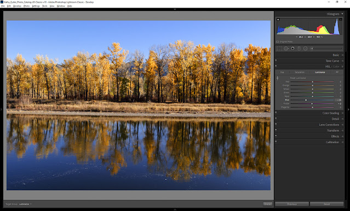
Task: Select the Spot Removal tool
Action: [286, 48]
